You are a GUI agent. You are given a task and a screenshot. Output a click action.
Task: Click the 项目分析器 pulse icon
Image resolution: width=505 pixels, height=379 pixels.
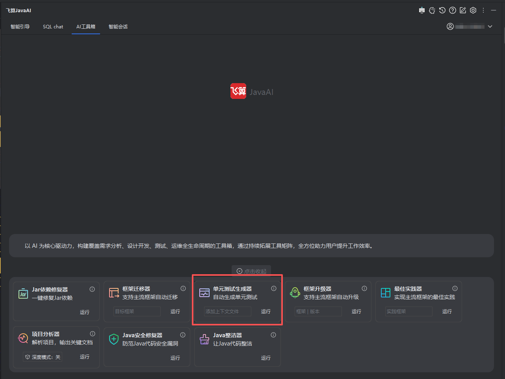click(23, 338)
